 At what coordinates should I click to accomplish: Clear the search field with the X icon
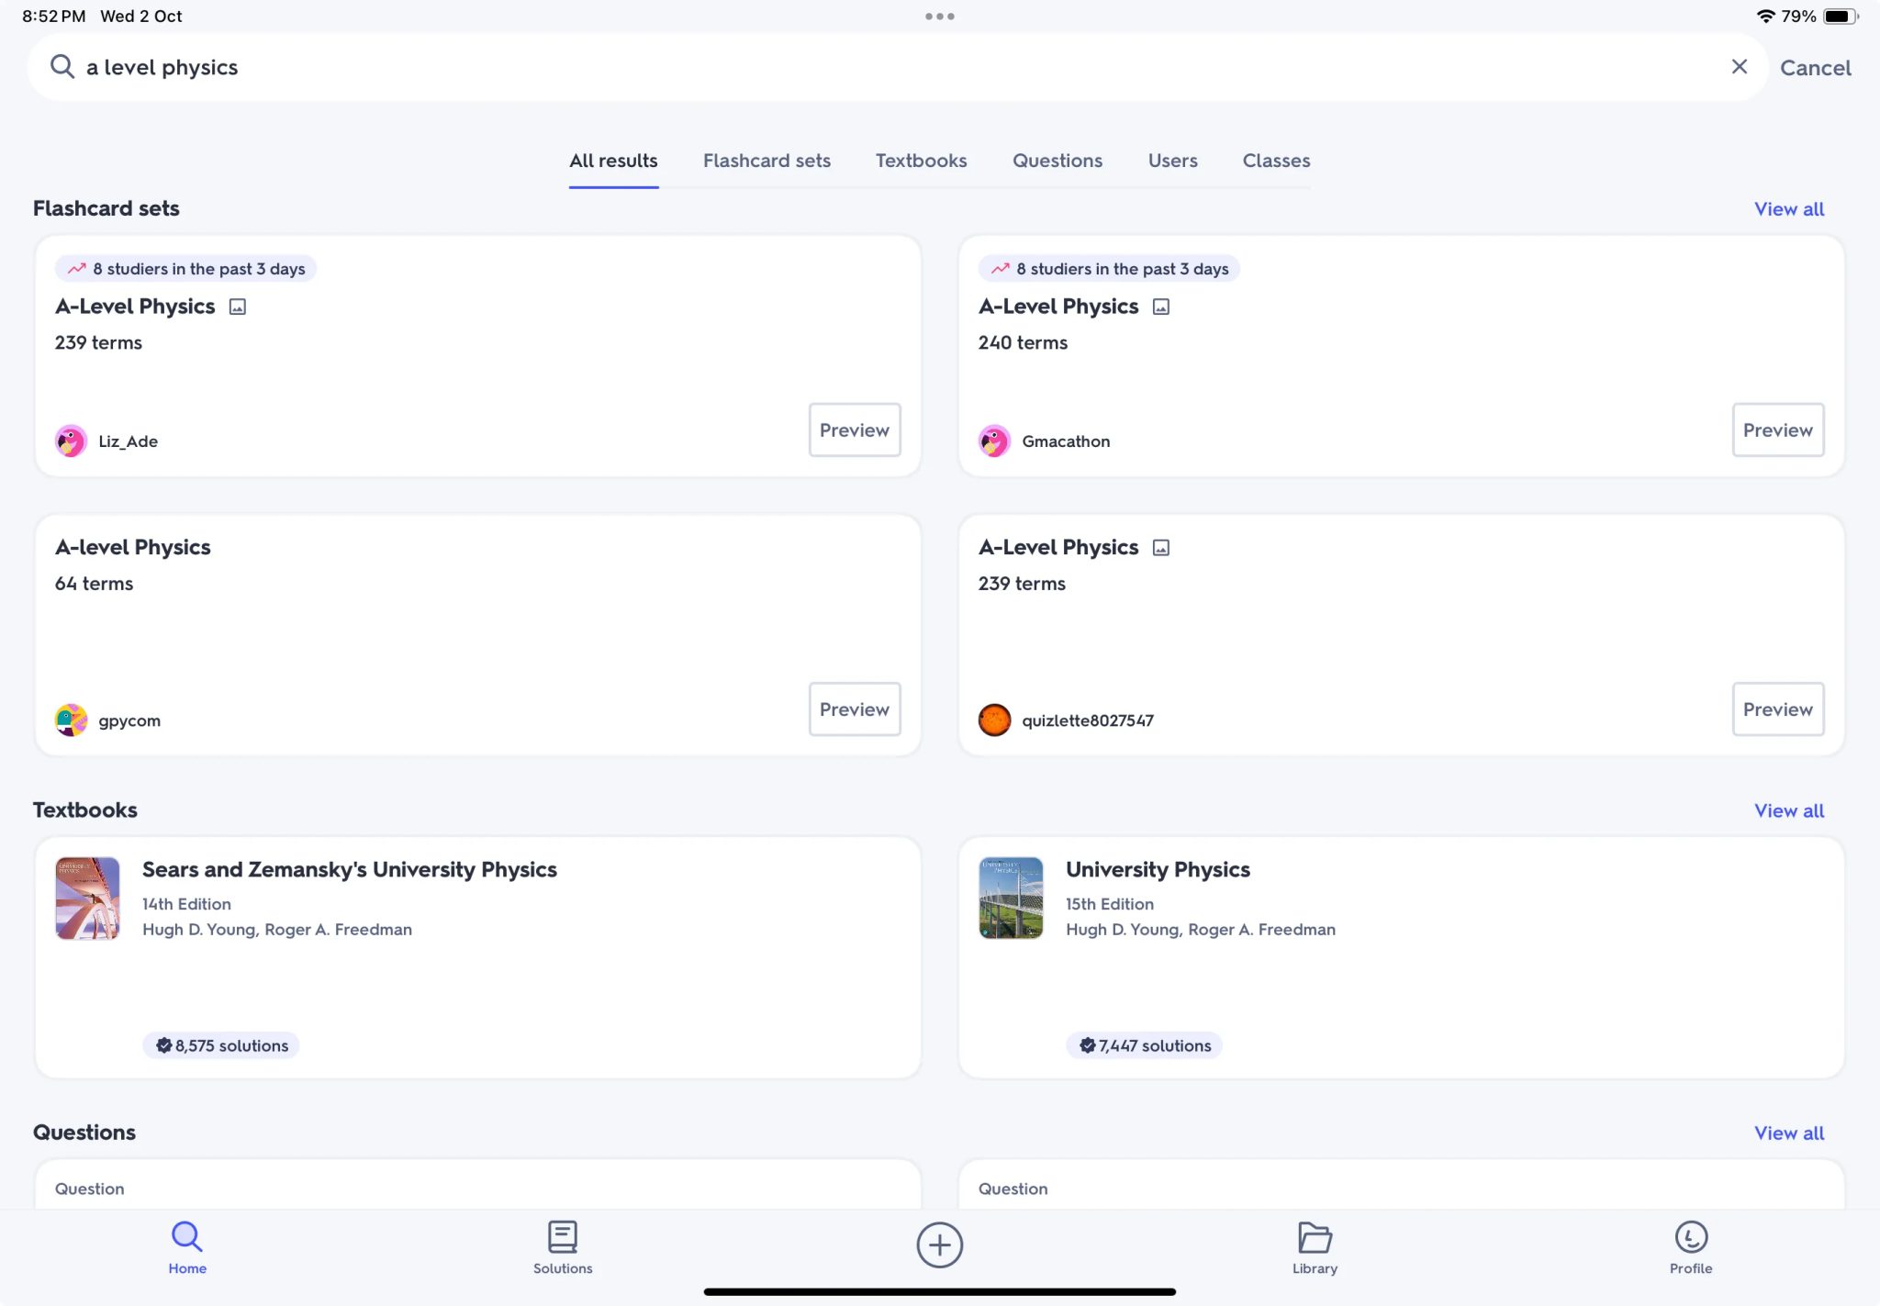(x=1740, y=66)
